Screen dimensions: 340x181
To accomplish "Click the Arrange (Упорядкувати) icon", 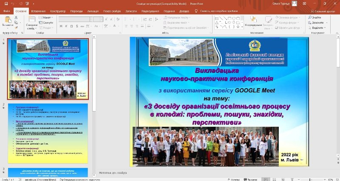I will pyautogui.click(x=253, y=20).
